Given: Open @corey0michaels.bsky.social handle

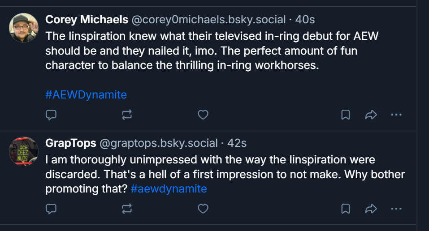Looking at the screenshot, I should click(x=208, y=20).
